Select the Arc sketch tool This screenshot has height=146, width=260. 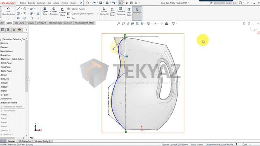click(x=25, y=13)
